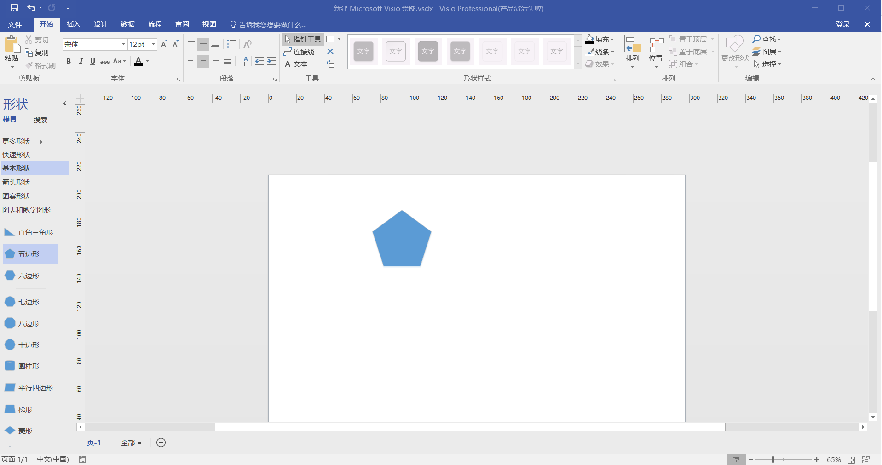Screen dimensions: 882x465
Task: Open the Line (线条) dropdown
Action: click(600, 52)
